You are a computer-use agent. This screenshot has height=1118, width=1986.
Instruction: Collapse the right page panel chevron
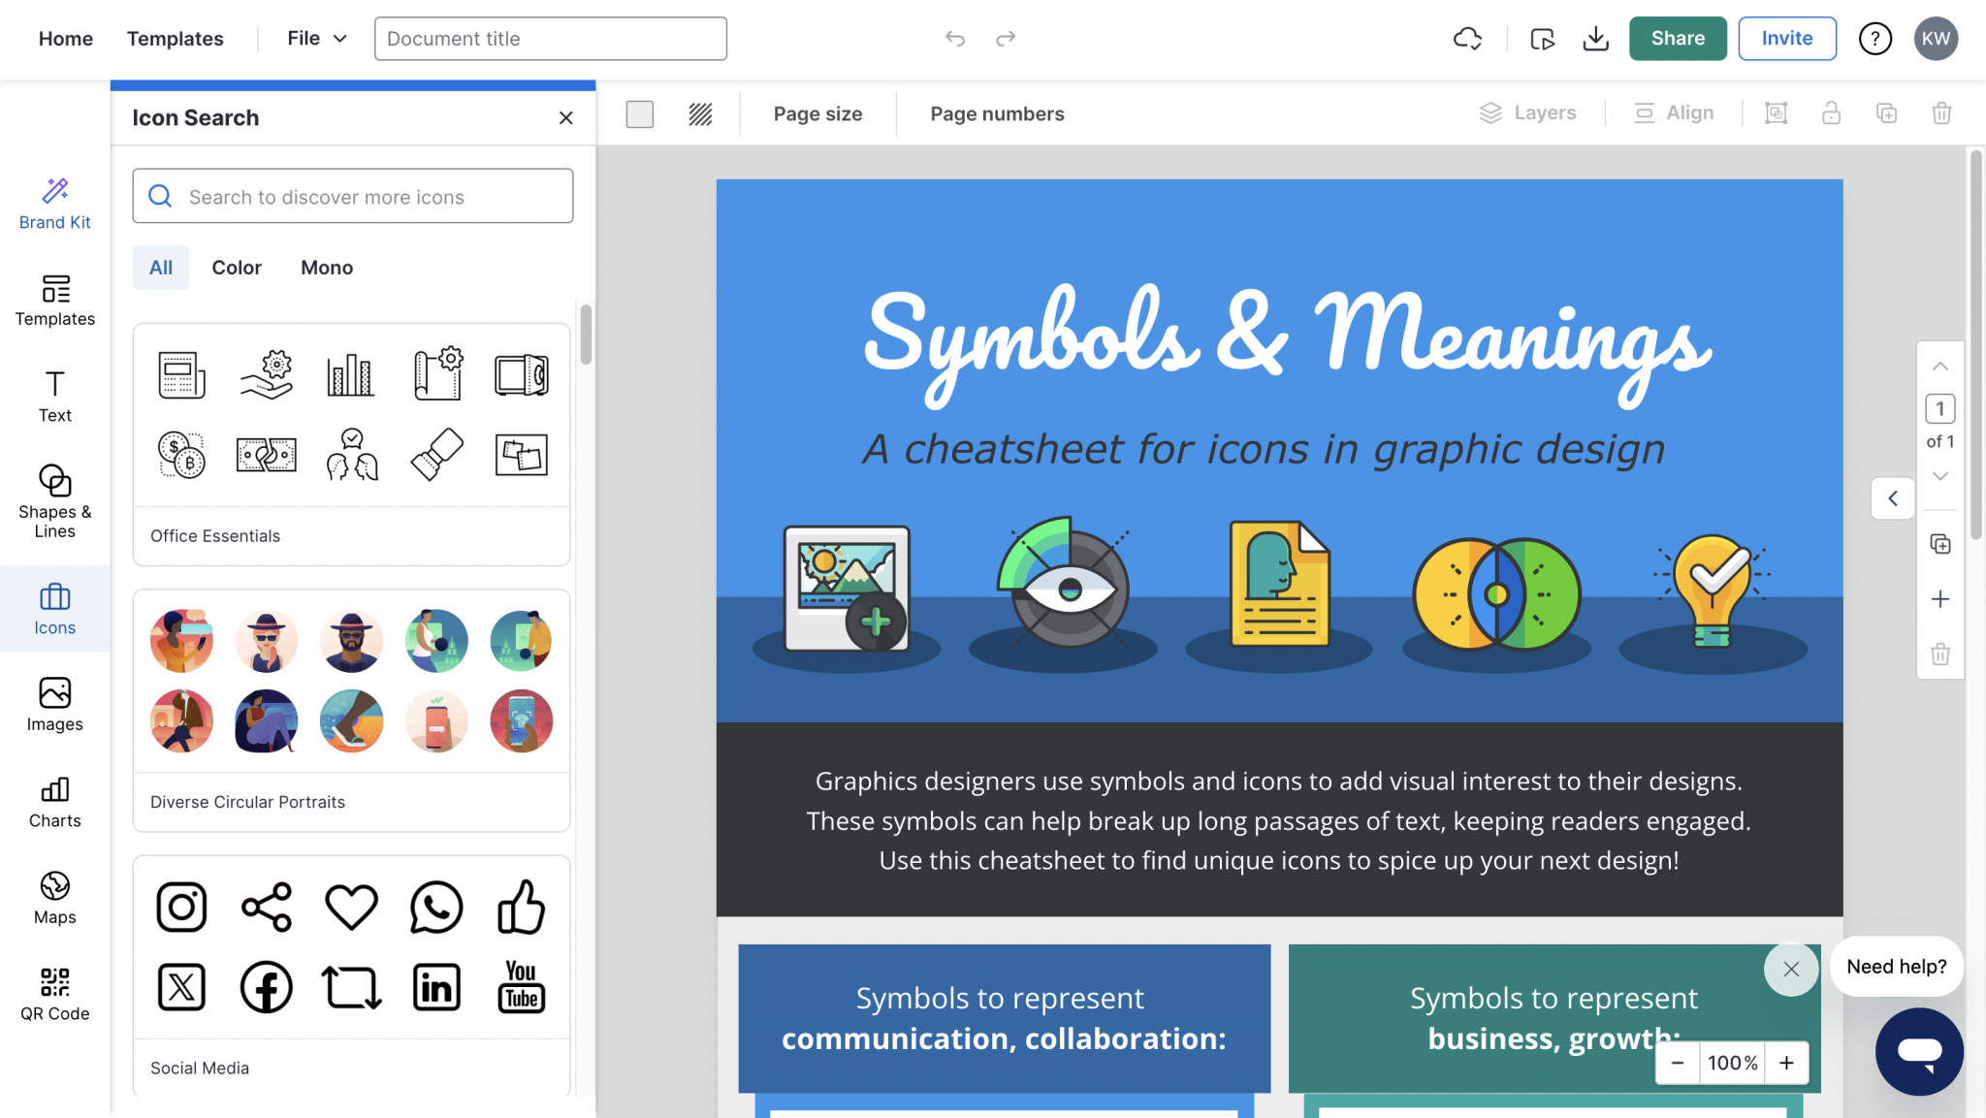pos(1892,498)
